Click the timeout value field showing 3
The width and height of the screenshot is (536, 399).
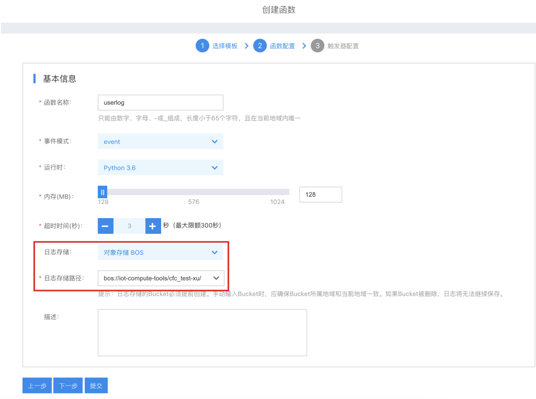129,226
